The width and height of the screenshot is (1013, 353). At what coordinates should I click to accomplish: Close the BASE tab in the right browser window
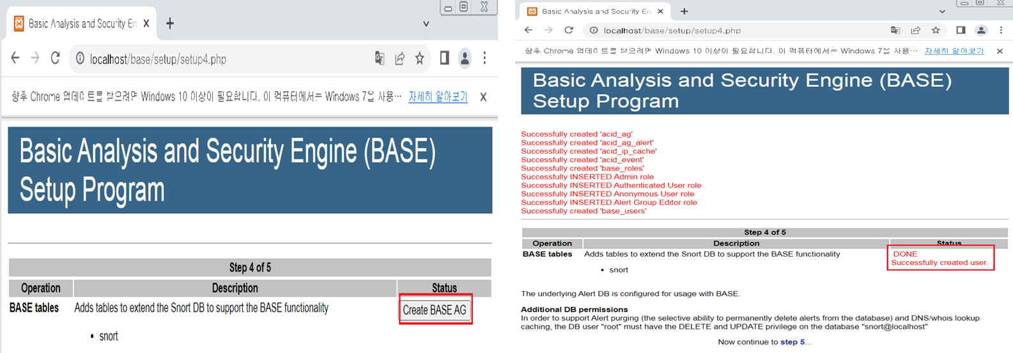point(660,11)
